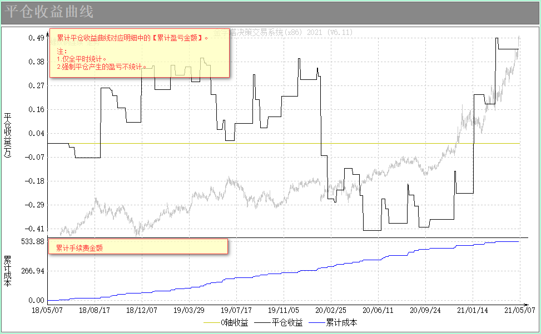
Task: Click the blue 累计成本 legend line swatch
Action: pos(317,323)
